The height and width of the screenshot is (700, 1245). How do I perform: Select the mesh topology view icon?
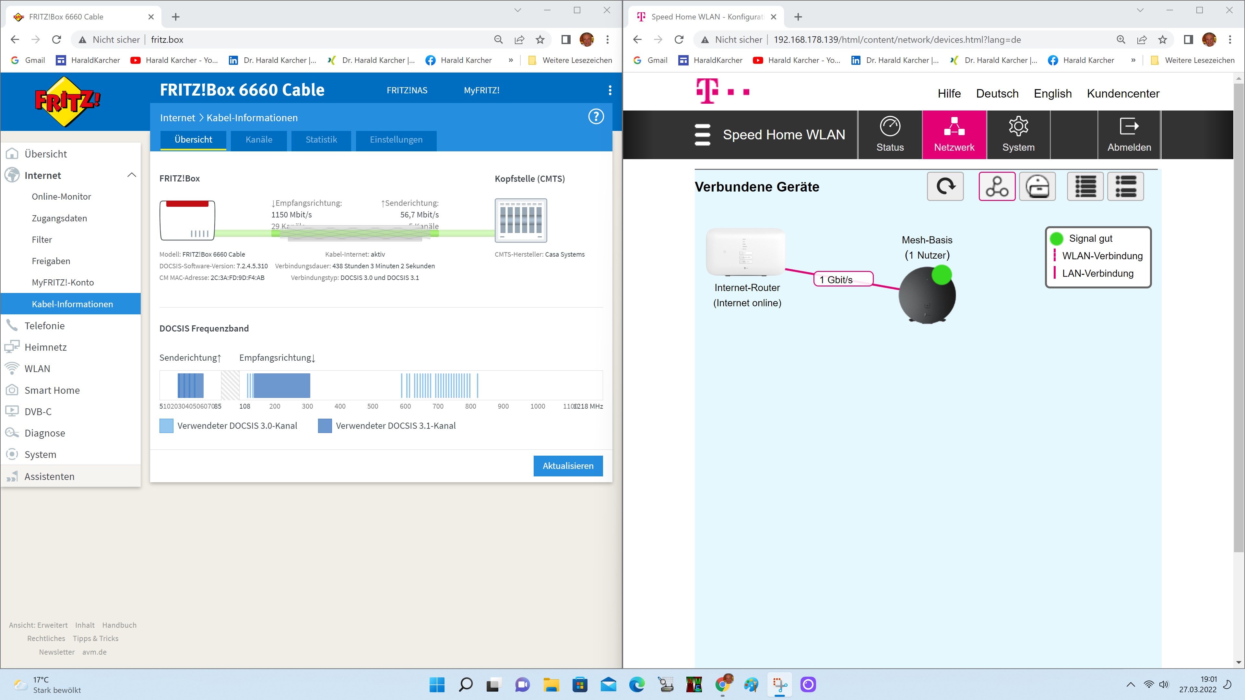(997, 186)
